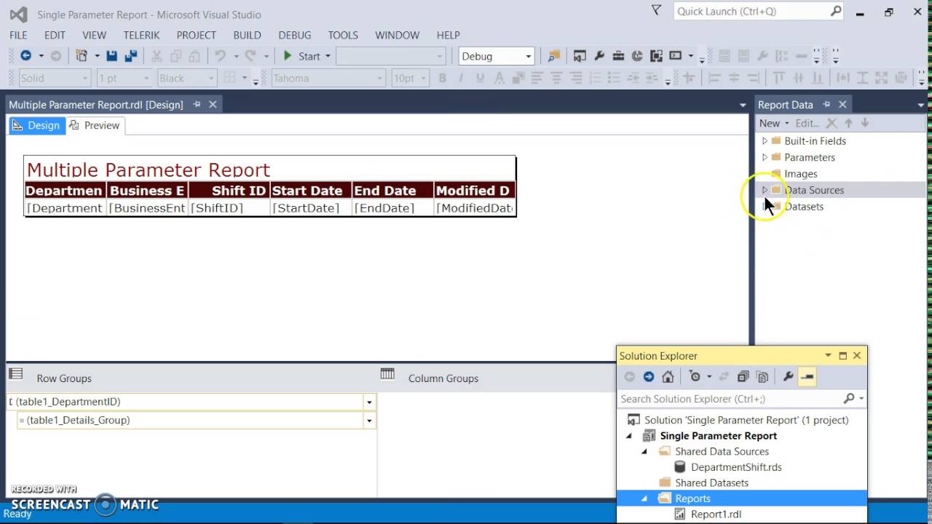The image size is (932, 524).
Task: Click the Navigate Backward arrow icon
Action: [x=25, y=56]
